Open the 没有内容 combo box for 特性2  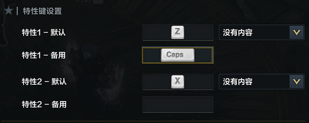[x=254, y=82]
